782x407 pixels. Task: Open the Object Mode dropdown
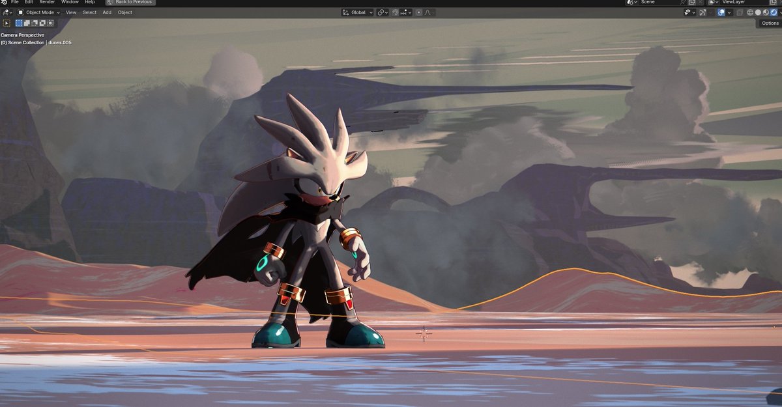(38, 12)
